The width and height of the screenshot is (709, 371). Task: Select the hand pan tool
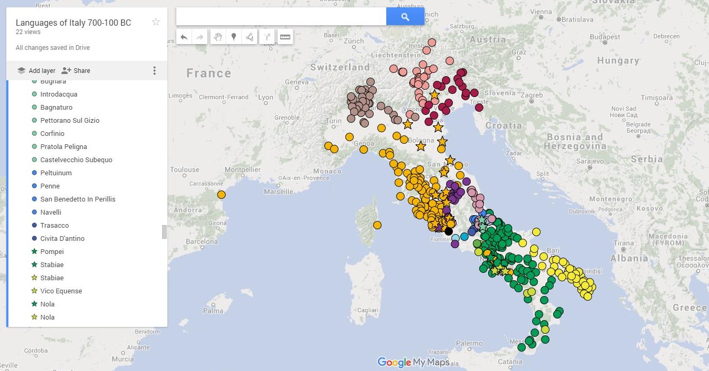pyautogui.click(x=218, y=37)
